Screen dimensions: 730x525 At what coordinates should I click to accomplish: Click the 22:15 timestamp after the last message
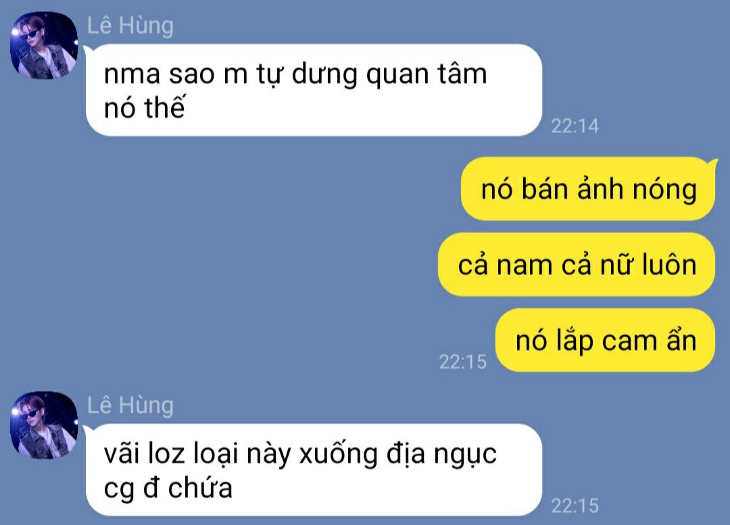575,506
